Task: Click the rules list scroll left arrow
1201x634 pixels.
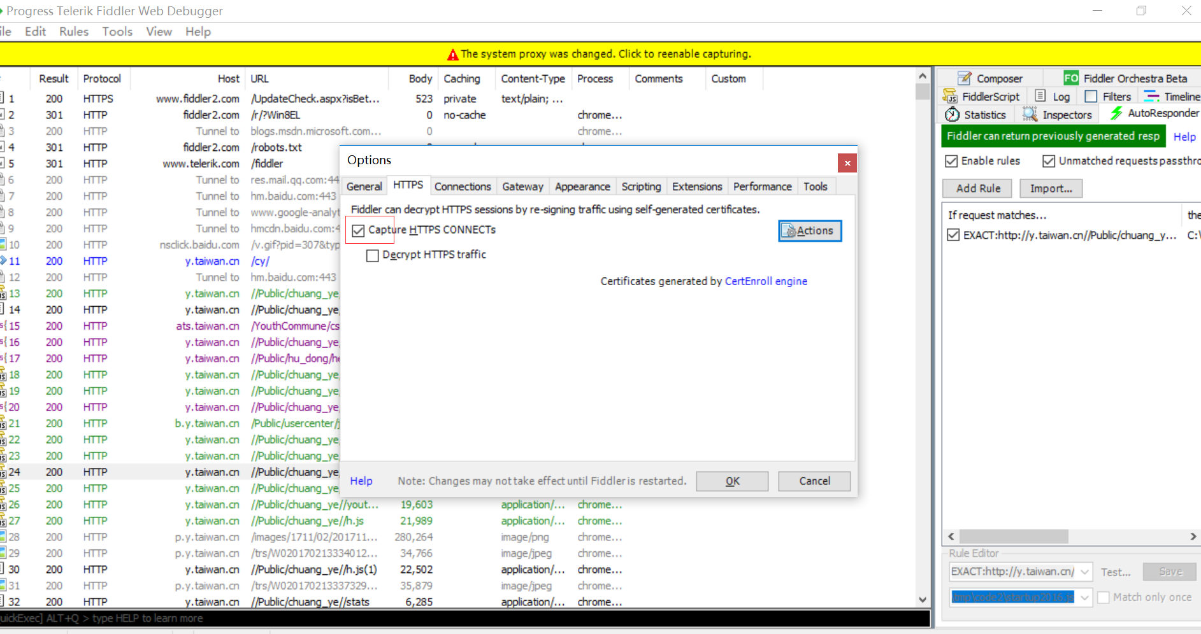Action: tap(951, 536)
